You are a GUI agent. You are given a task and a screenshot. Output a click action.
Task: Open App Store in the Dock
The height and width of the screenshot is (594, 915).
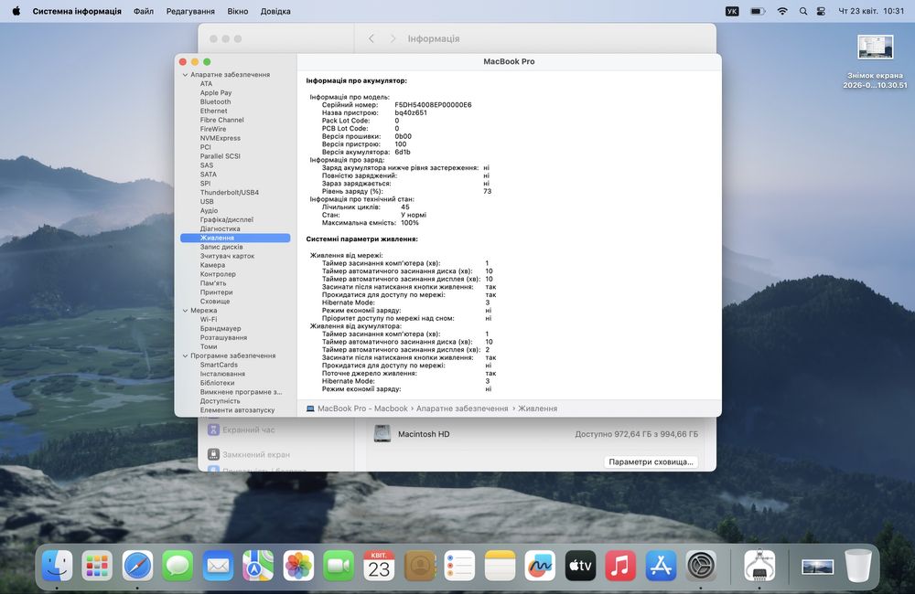[662, 566]
